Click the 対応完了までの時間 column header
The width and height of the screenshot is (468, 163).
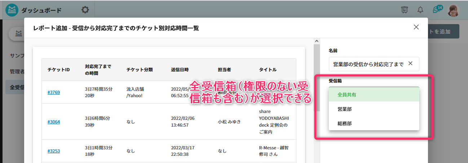(x=98, y=69)
